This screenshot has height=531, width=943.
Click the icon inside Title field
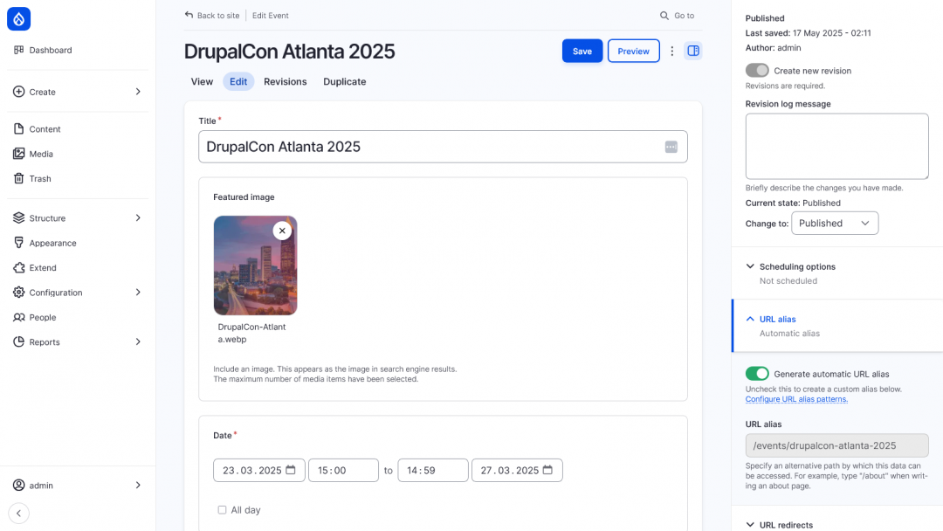pyautogui.click(x=671, y=147)
